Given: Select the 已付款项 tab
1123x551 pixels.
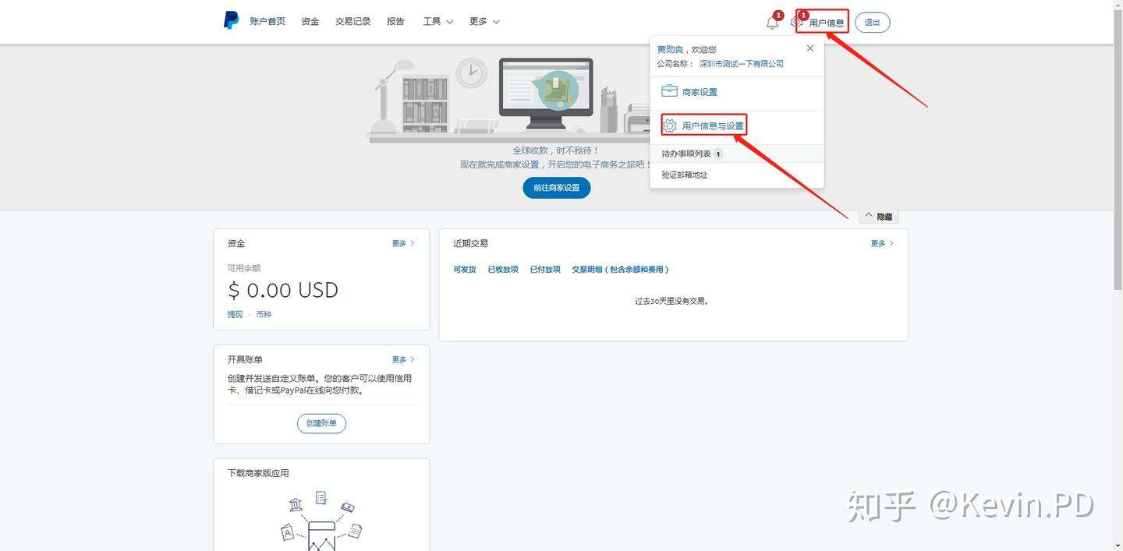Looking at the screenshot, I should pos(544,269).
